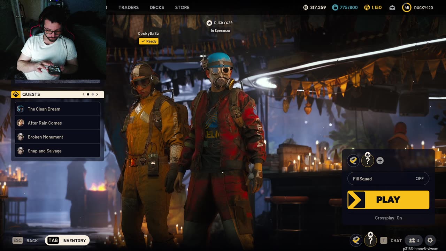This screenshot has width=446, height=251.
Task: Click the yellow Ready status badge
Action: [x=149, y=41]
